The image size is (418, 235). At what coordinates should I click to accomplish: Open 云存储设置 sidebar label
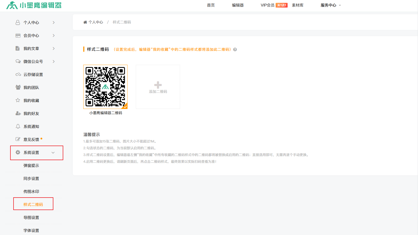(33, 75)
